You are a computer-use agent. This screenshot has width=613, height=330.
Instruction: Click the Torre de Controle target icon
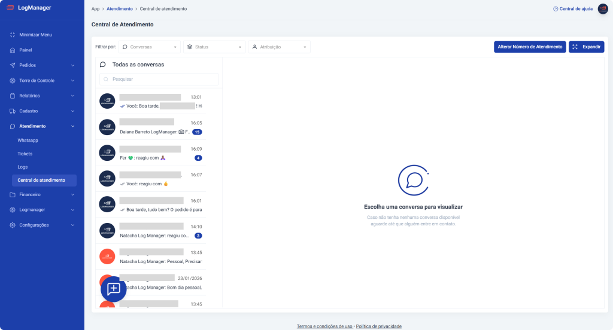13,81
